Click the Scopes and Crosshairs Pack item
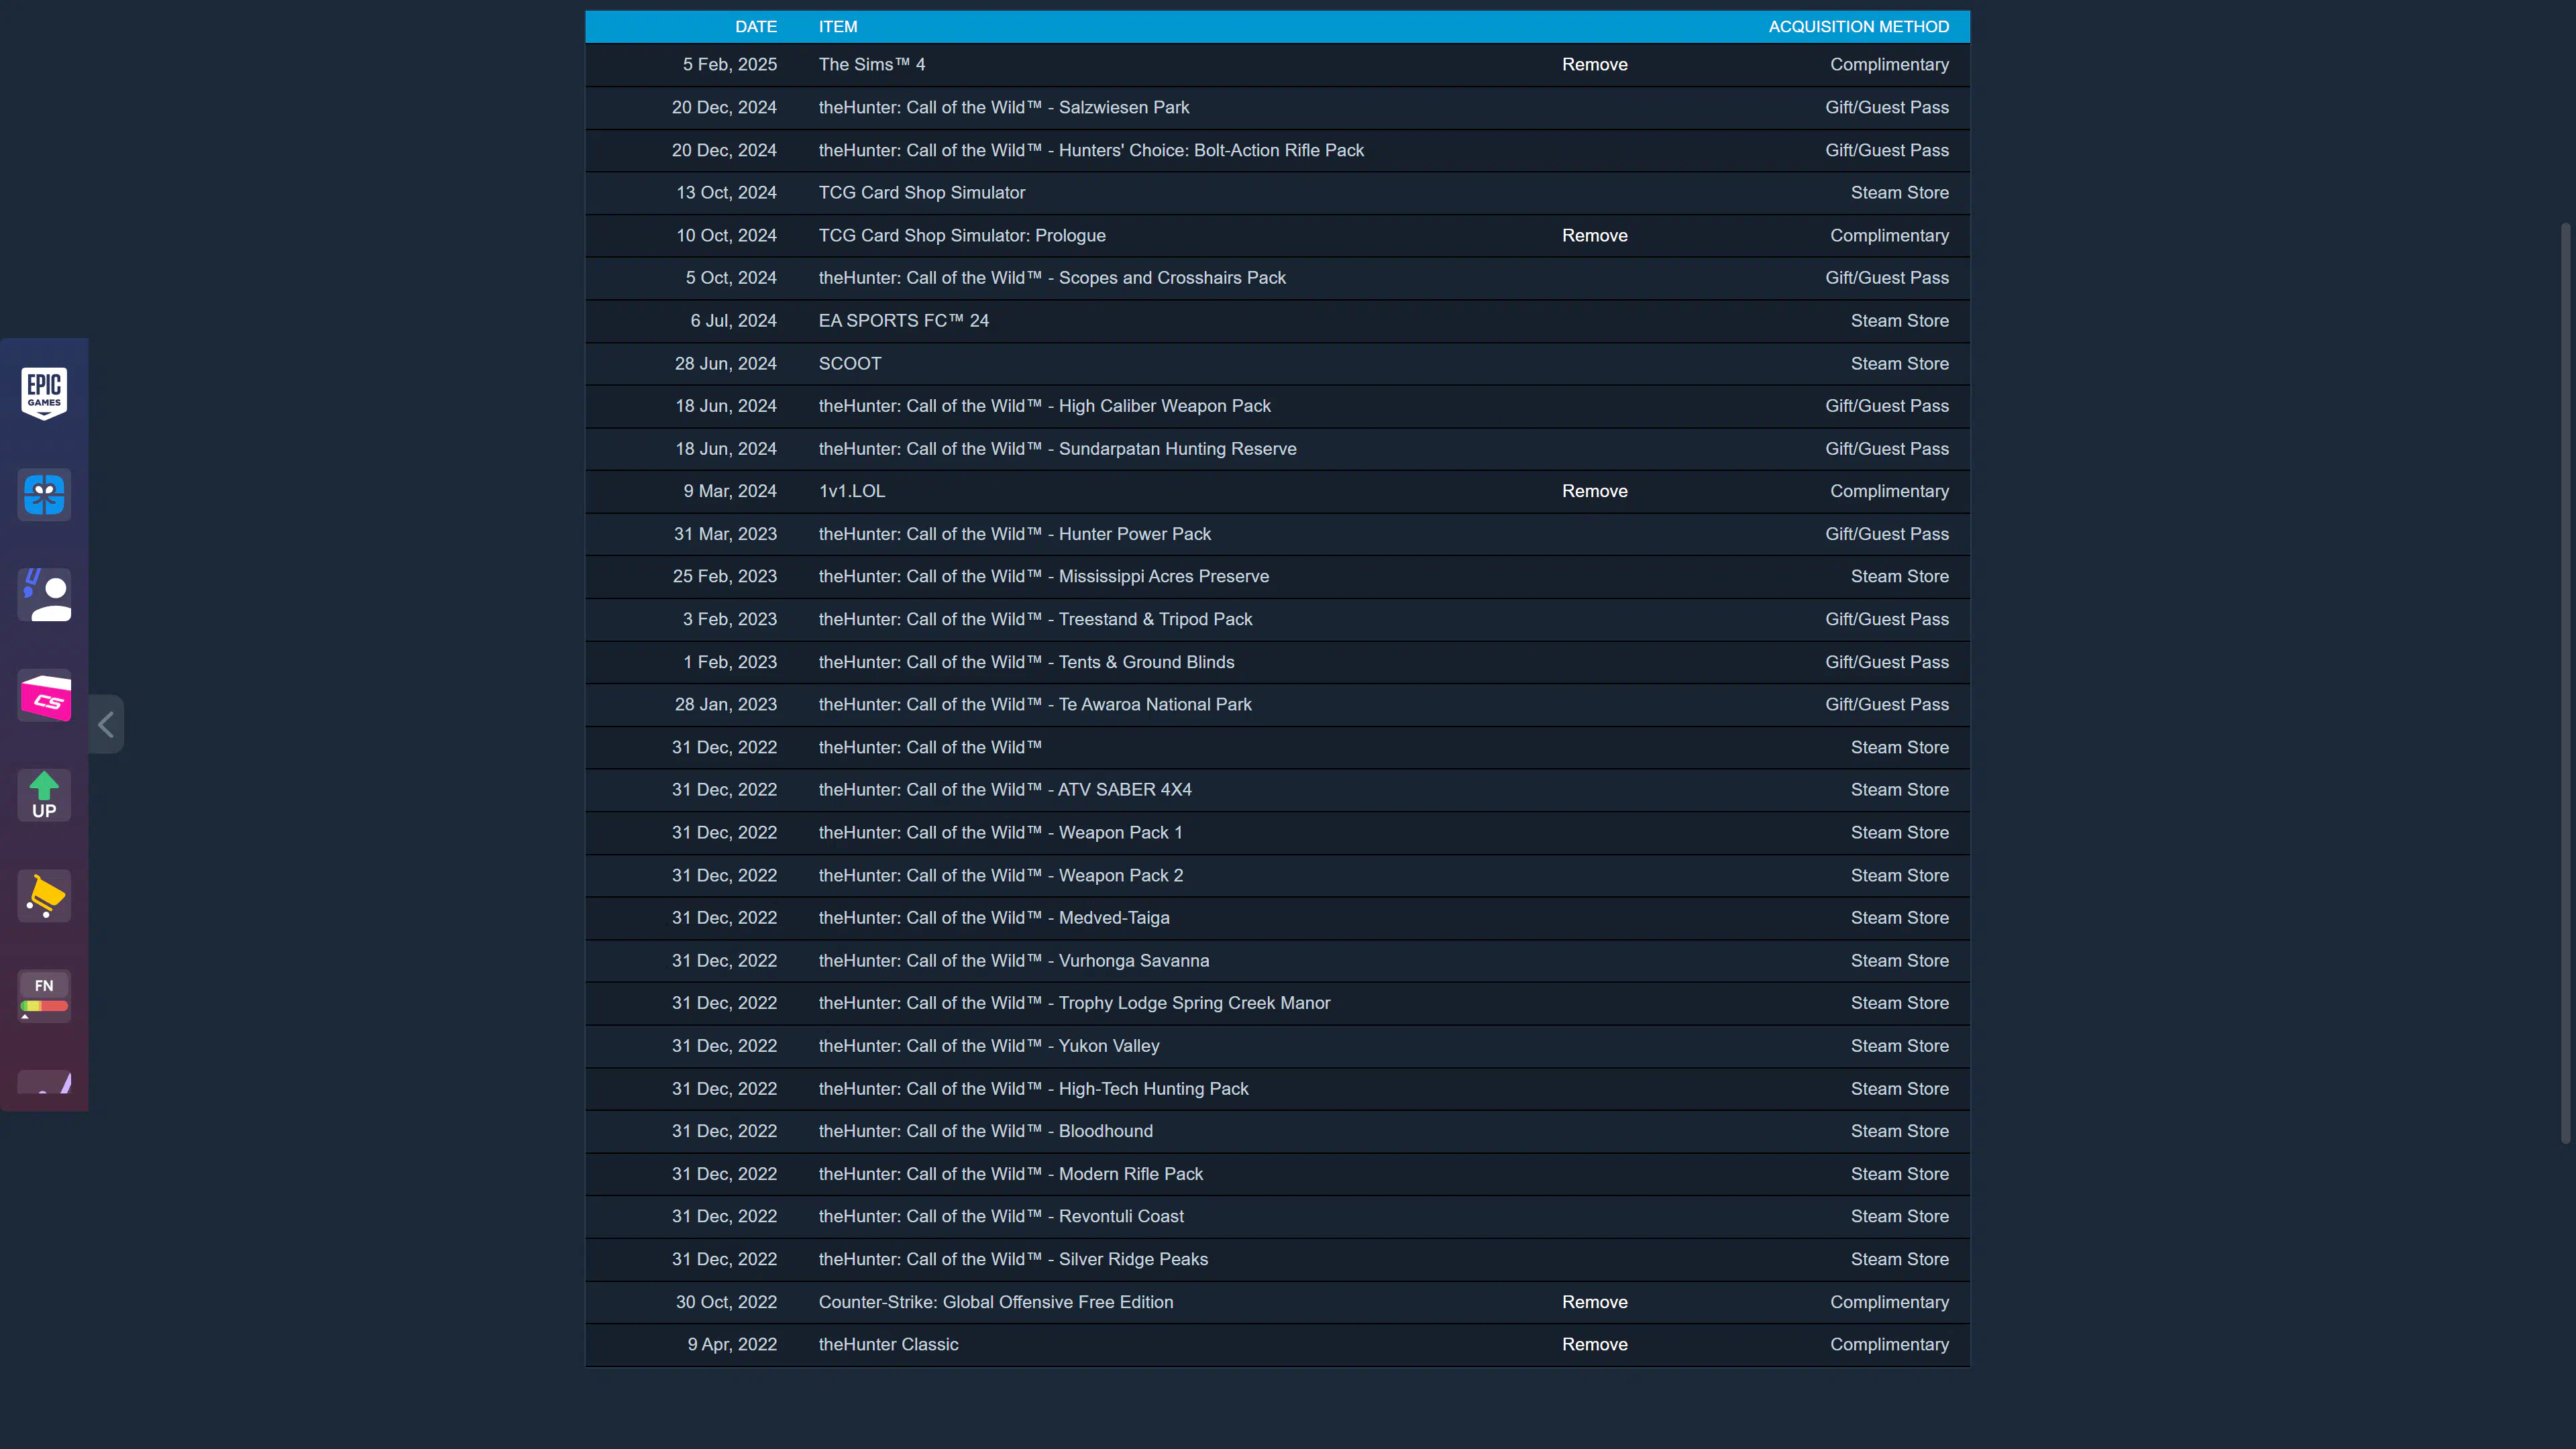 1052,278
